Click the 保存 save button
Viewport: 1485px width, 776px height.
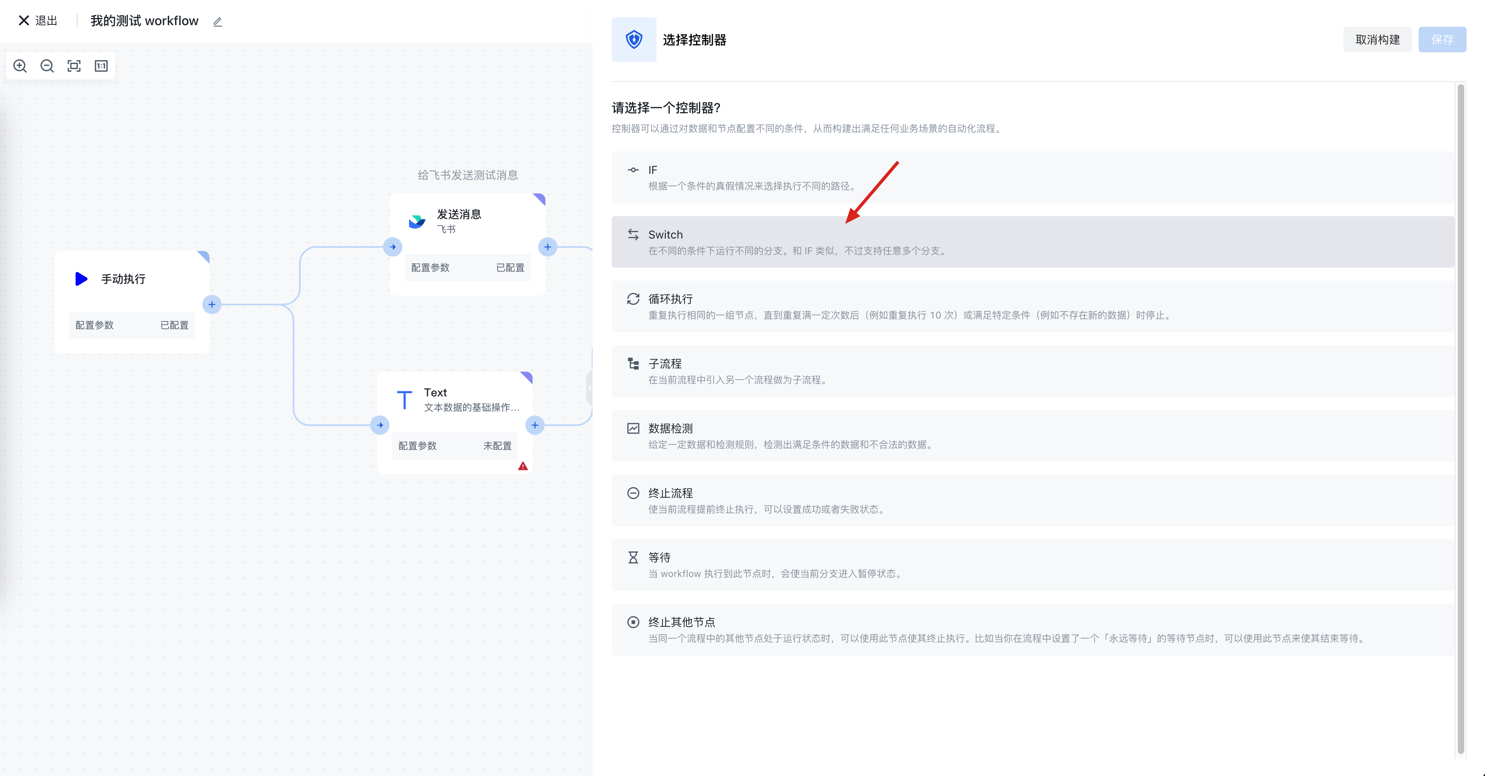(x=1442, y=40)
